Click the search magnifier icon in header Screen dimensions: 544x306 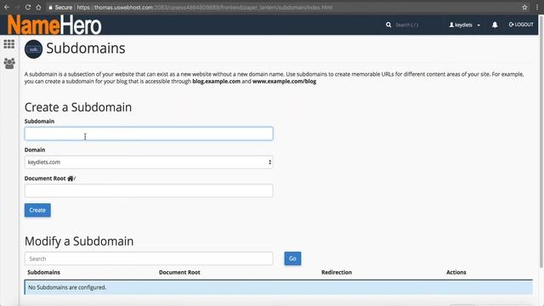click(388, 25)
